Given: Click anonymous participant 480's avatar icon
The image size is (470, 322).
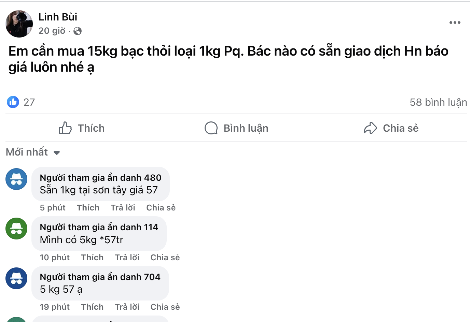Looking at the screenshot, I should (16, 179).
